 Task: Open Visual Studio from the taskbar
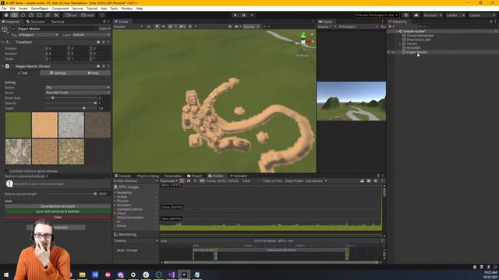172,275
